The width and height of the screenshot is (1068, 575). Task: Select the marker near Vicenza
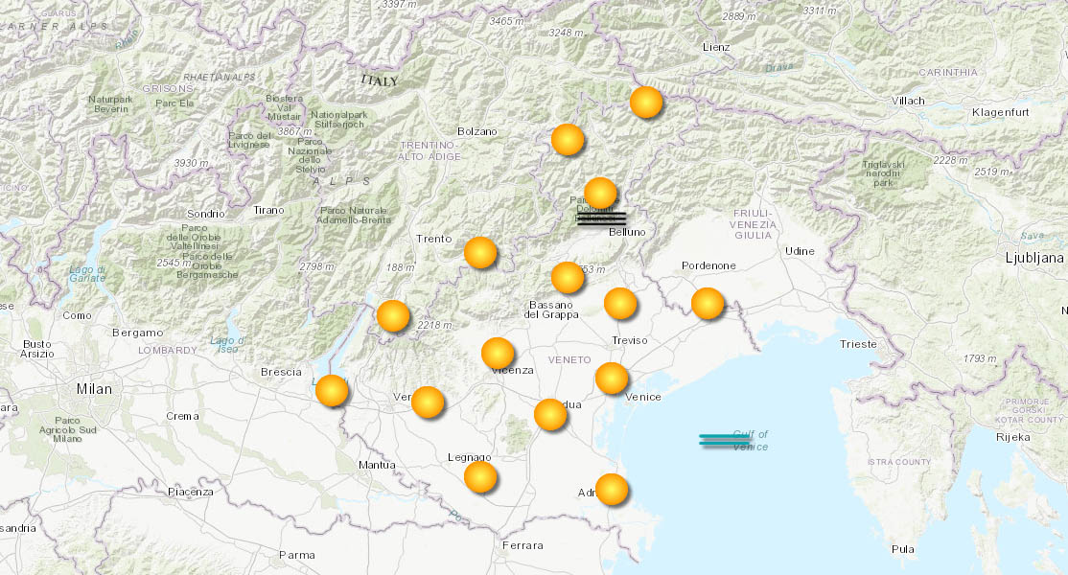[496, 355]
